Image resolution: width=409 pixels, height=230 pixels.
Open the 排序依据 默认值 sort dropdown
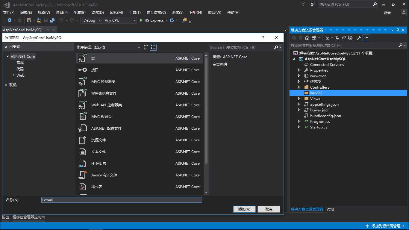pyautogui.click(x=117, y=47)
